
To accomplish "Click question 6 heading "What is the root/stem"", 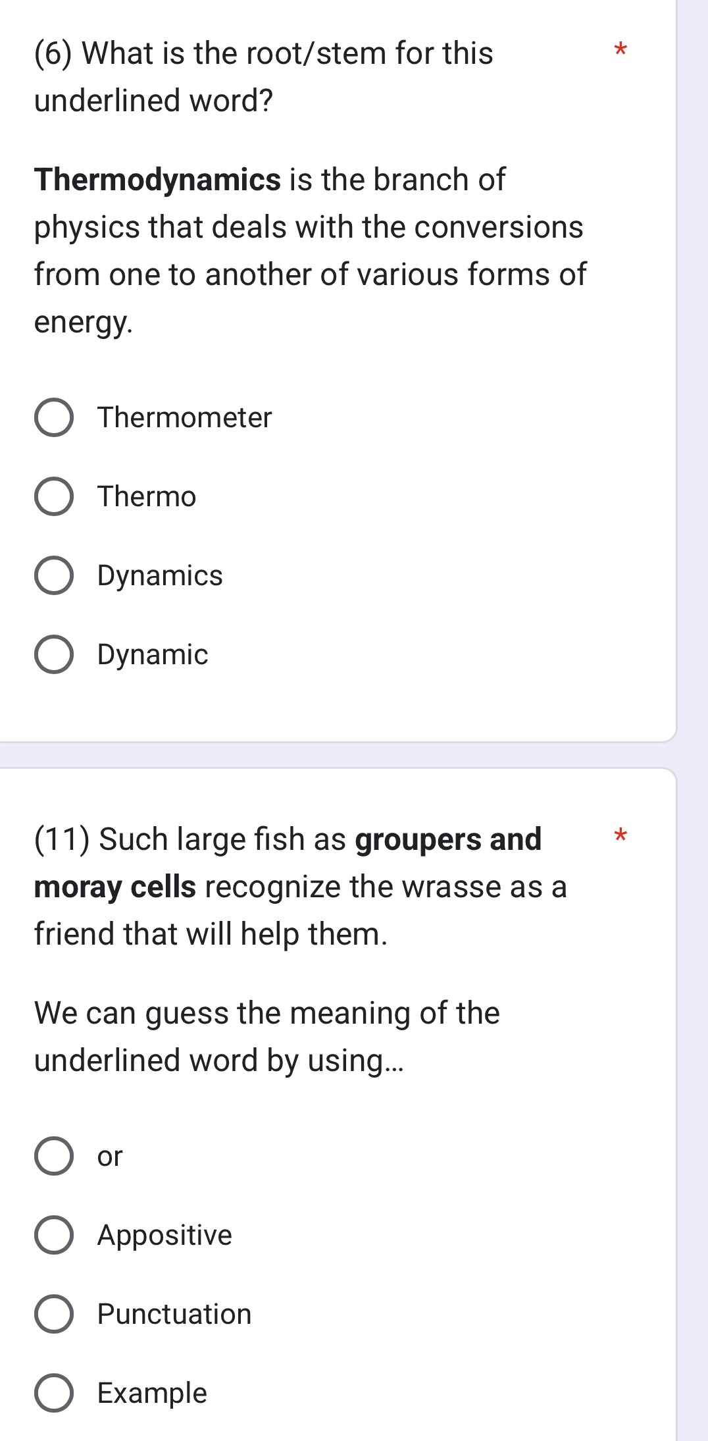I will tap(263, 53).
